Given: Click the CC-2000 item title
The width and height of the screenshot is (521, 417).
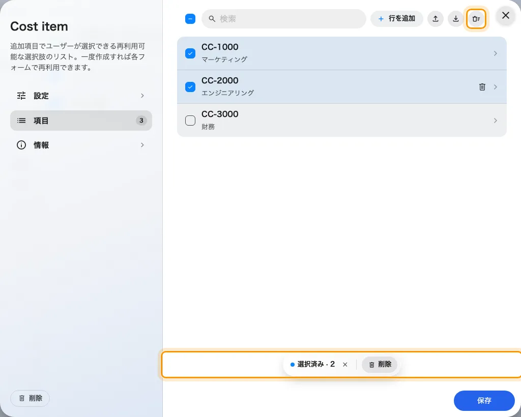Looking at the screenshot, I should (220, 80).
